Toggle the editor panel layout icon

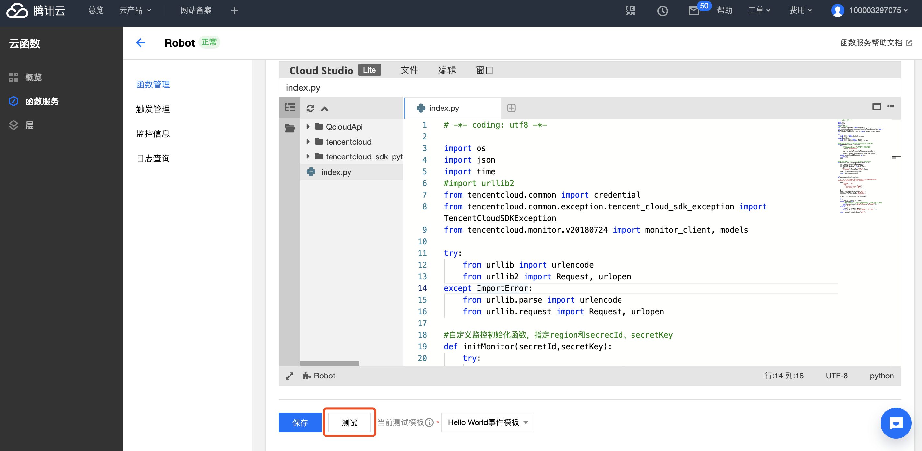click(x=876, y=107)
